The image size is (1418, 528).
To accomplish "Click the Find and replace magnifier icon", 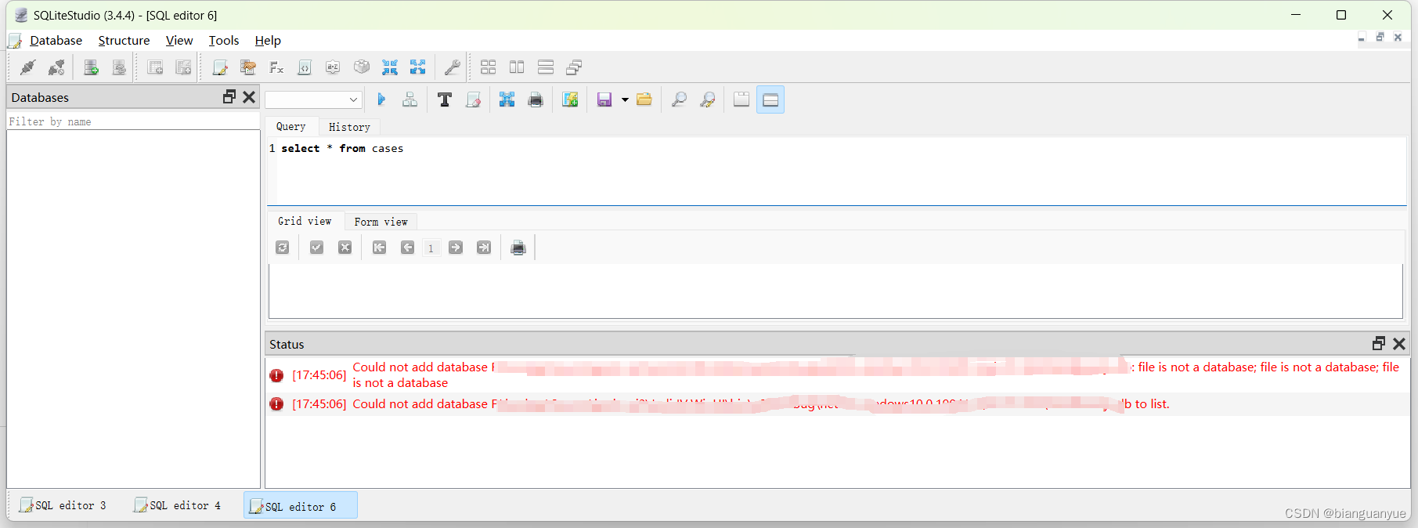I will click(x=707, y=99).
